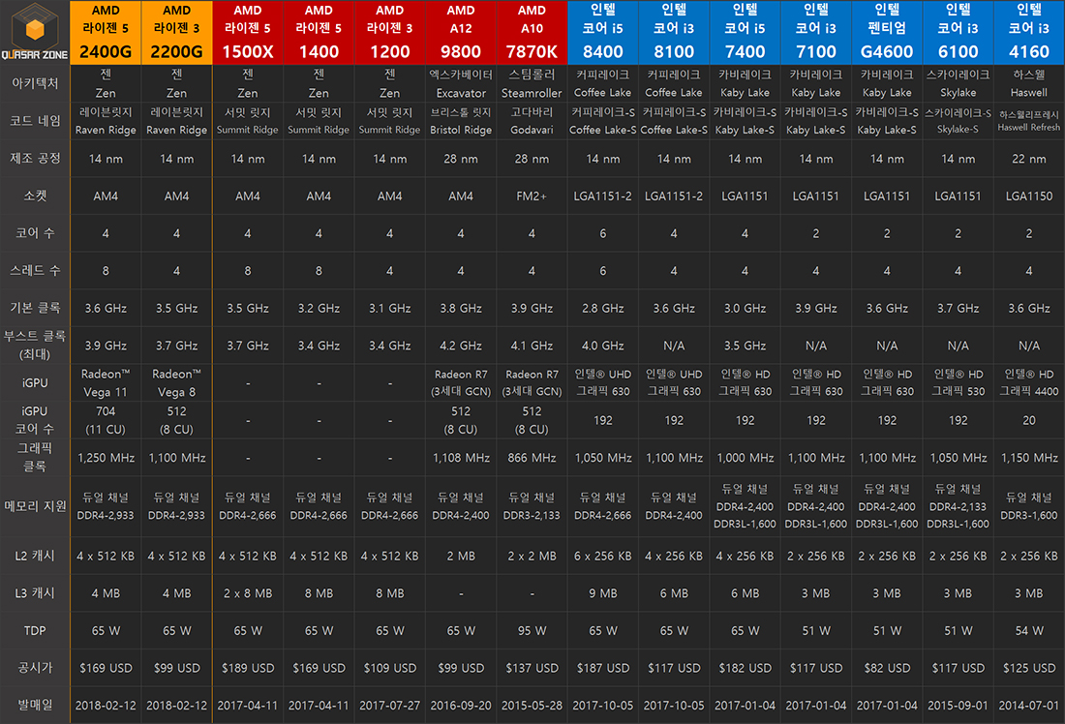Select the FM2+ socket cell

(532, 196)
